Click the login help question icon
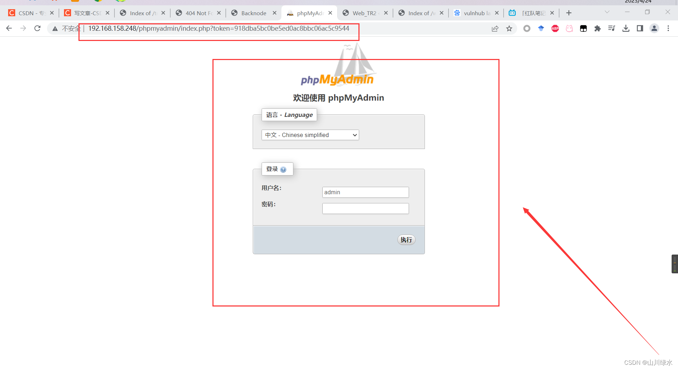The height and width of the screenshot is (369, 678). point(283,169)
